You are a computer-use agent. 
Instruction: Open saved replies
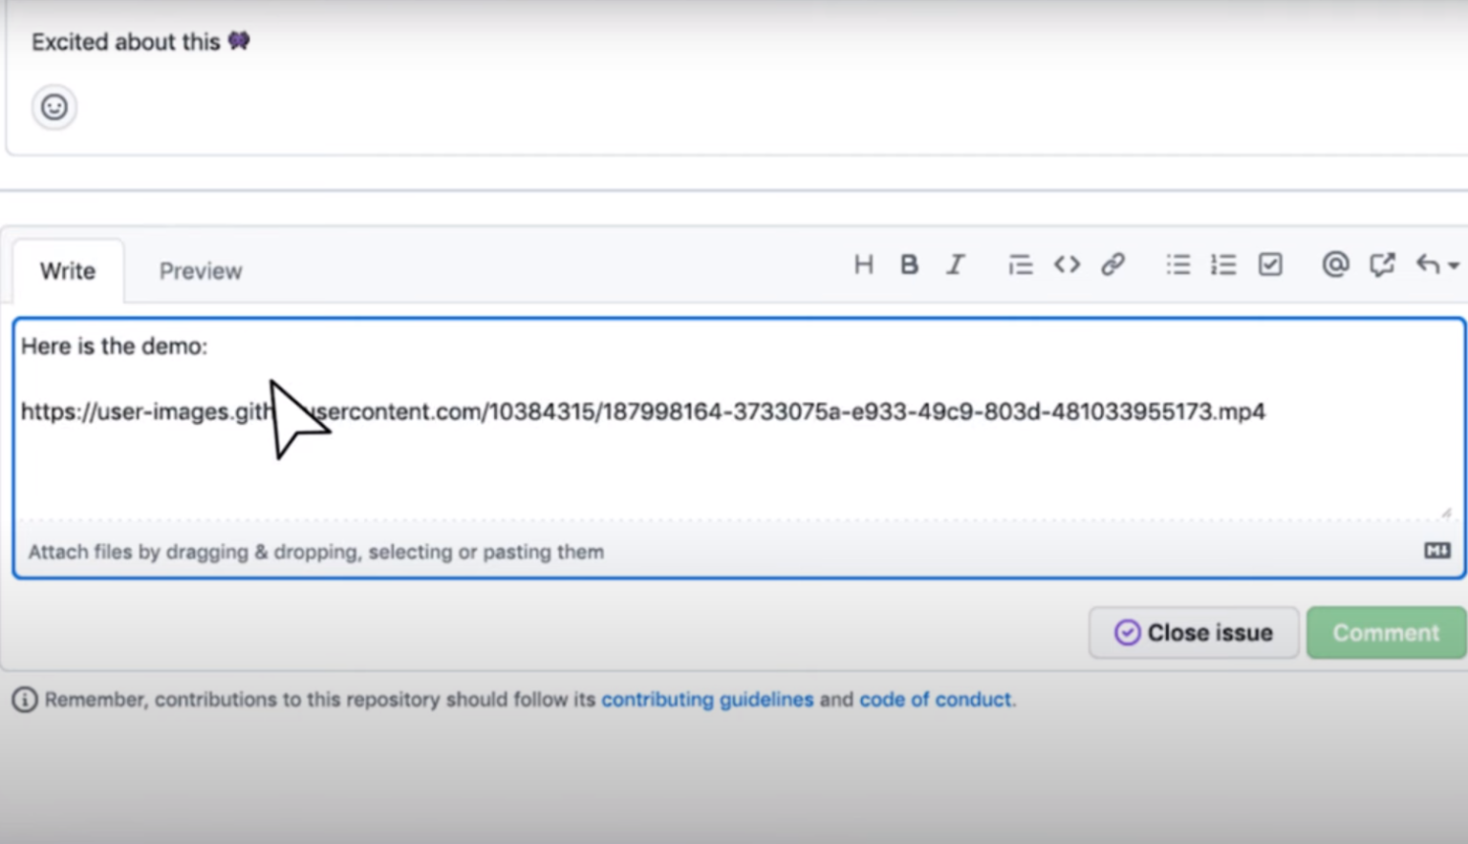(x=1382, y=264)
